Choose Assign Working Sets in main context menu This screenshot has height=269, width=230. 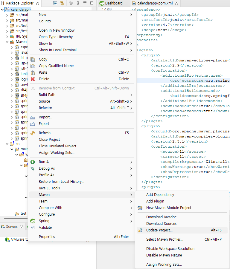pyautogui.click(x=82, y=153)
